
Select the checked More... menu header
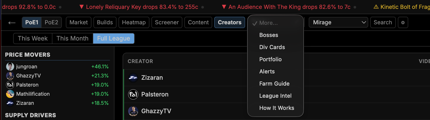coord(268,23)
